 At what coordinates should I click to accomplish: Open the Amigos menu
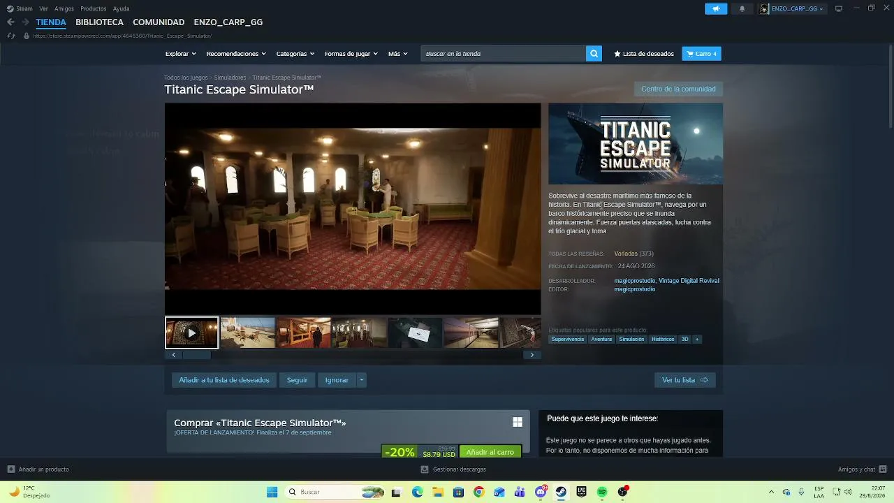pos(64,9)
